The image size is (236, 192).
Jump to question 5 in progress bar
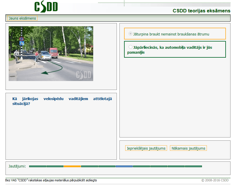[x=107, y=166]
